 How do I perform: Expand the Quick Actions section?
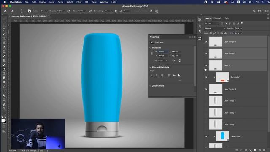tap(150, 86)
